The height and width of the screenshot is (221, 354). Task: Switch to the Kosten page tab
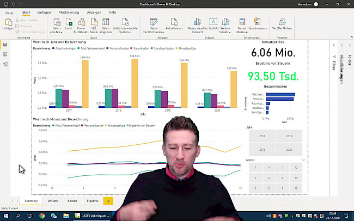[72, 201]
